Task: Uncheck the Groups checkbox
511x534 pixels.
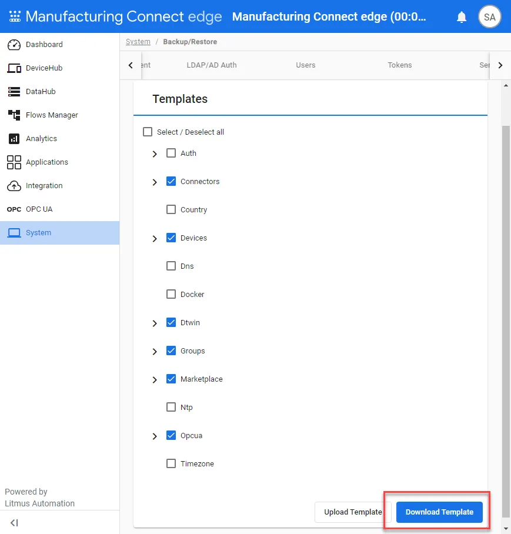Action: (171, 351)
